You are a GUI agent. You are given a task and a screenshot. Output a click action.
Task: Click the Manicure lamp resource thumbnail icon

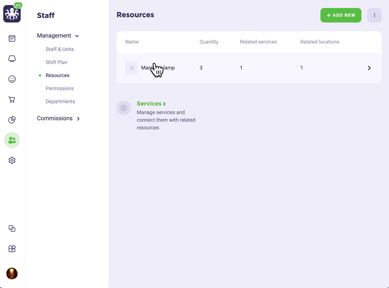[x=132, y=68]
